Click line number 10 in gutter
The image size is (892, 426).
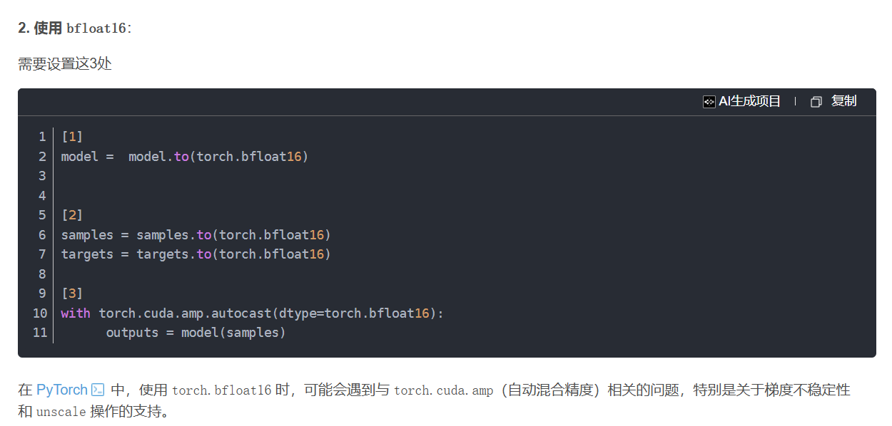tap(40, 313)
